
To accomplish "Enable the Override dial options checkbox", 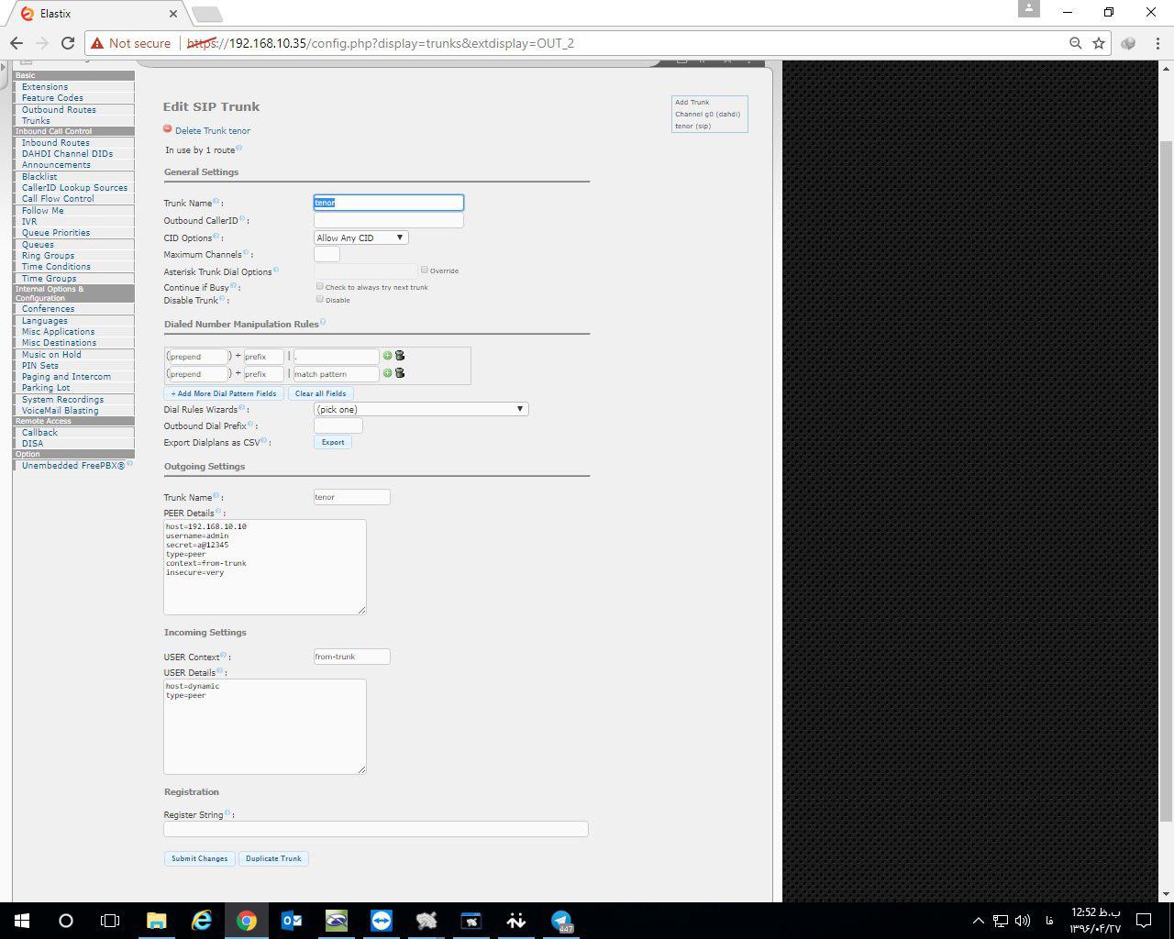I will point(425,270).
